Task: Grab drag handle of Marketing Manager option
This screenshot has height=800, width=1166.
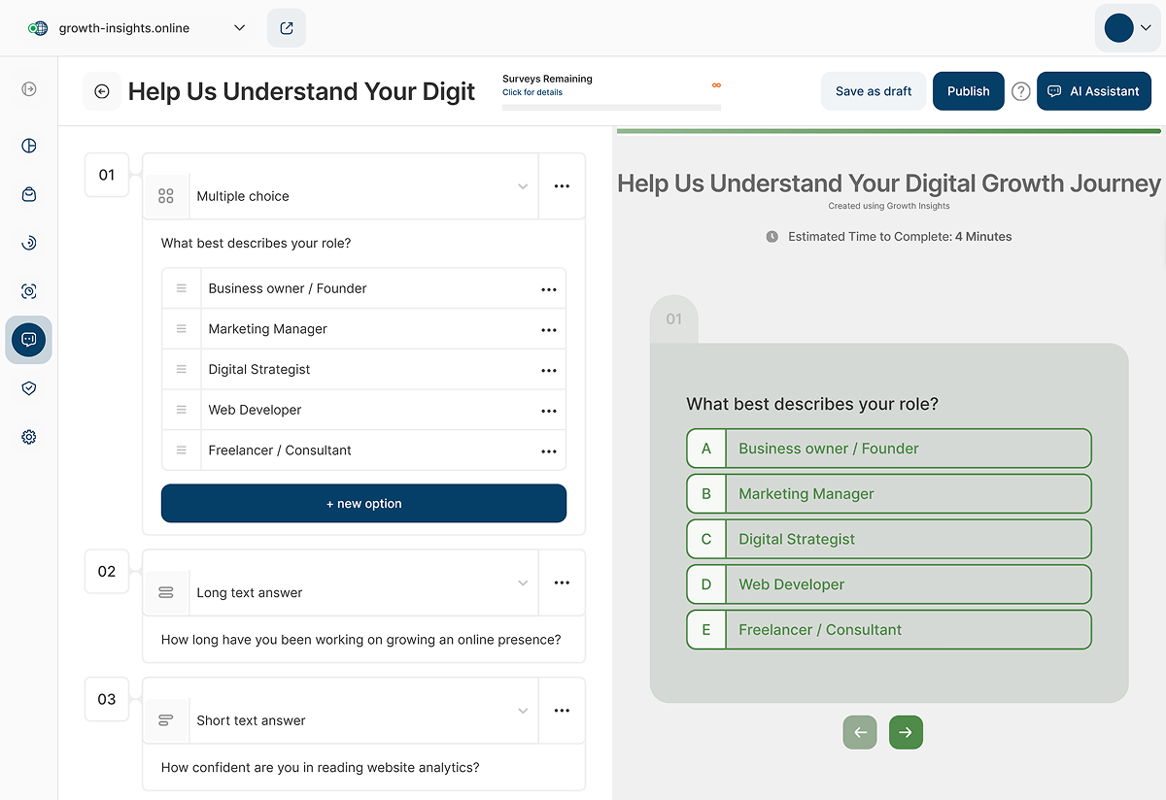Action: (x=182, y=329)
